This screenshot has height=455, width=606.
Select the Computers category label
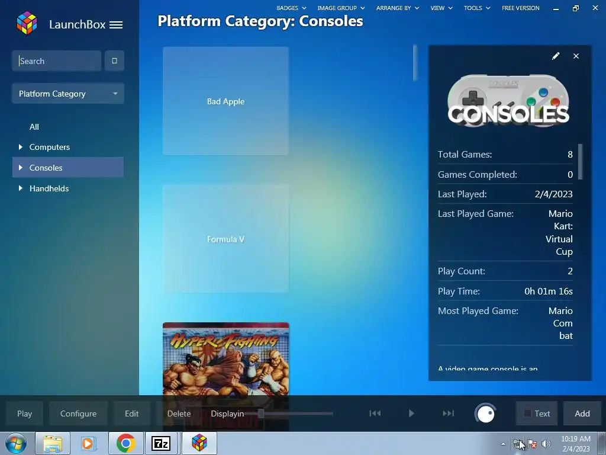(50, 147)
